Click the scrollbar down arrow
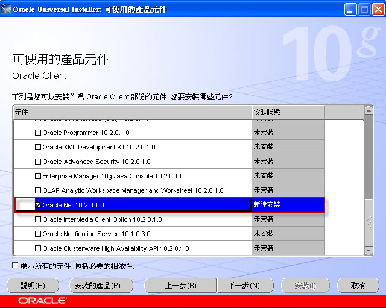 pos(369,251)
